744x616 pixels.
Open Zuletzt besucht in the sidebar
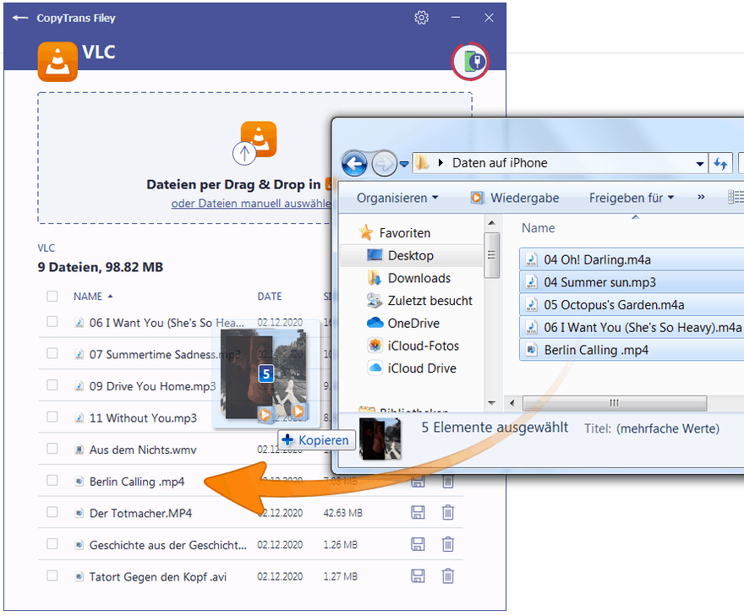click(x=429, y=301)
